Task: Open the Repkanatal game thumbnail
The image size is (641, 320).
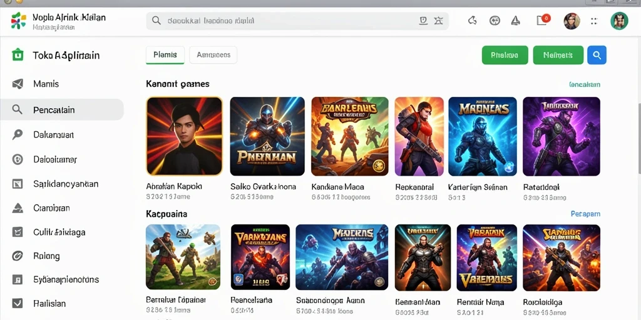Action: click(419, 136)
